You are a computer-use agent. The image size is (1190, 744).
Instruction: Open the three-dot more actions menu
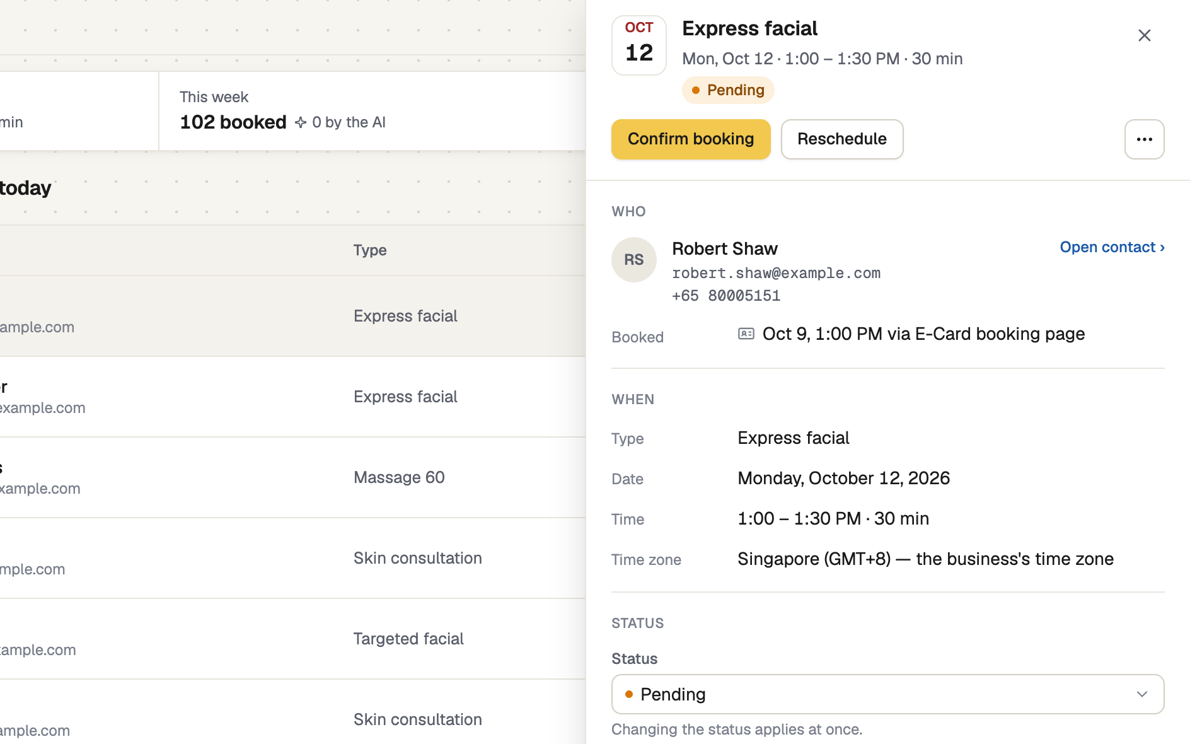1145,139
